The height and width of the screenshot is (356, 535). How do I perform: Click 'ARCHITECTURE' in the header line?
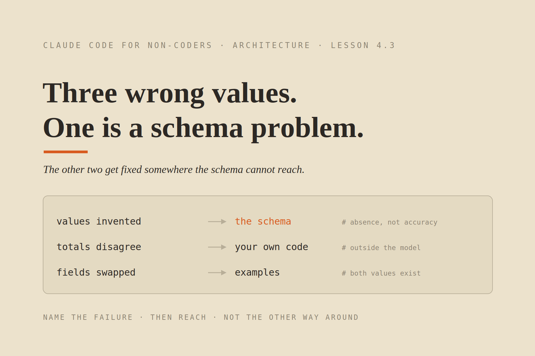pos(272,45)
